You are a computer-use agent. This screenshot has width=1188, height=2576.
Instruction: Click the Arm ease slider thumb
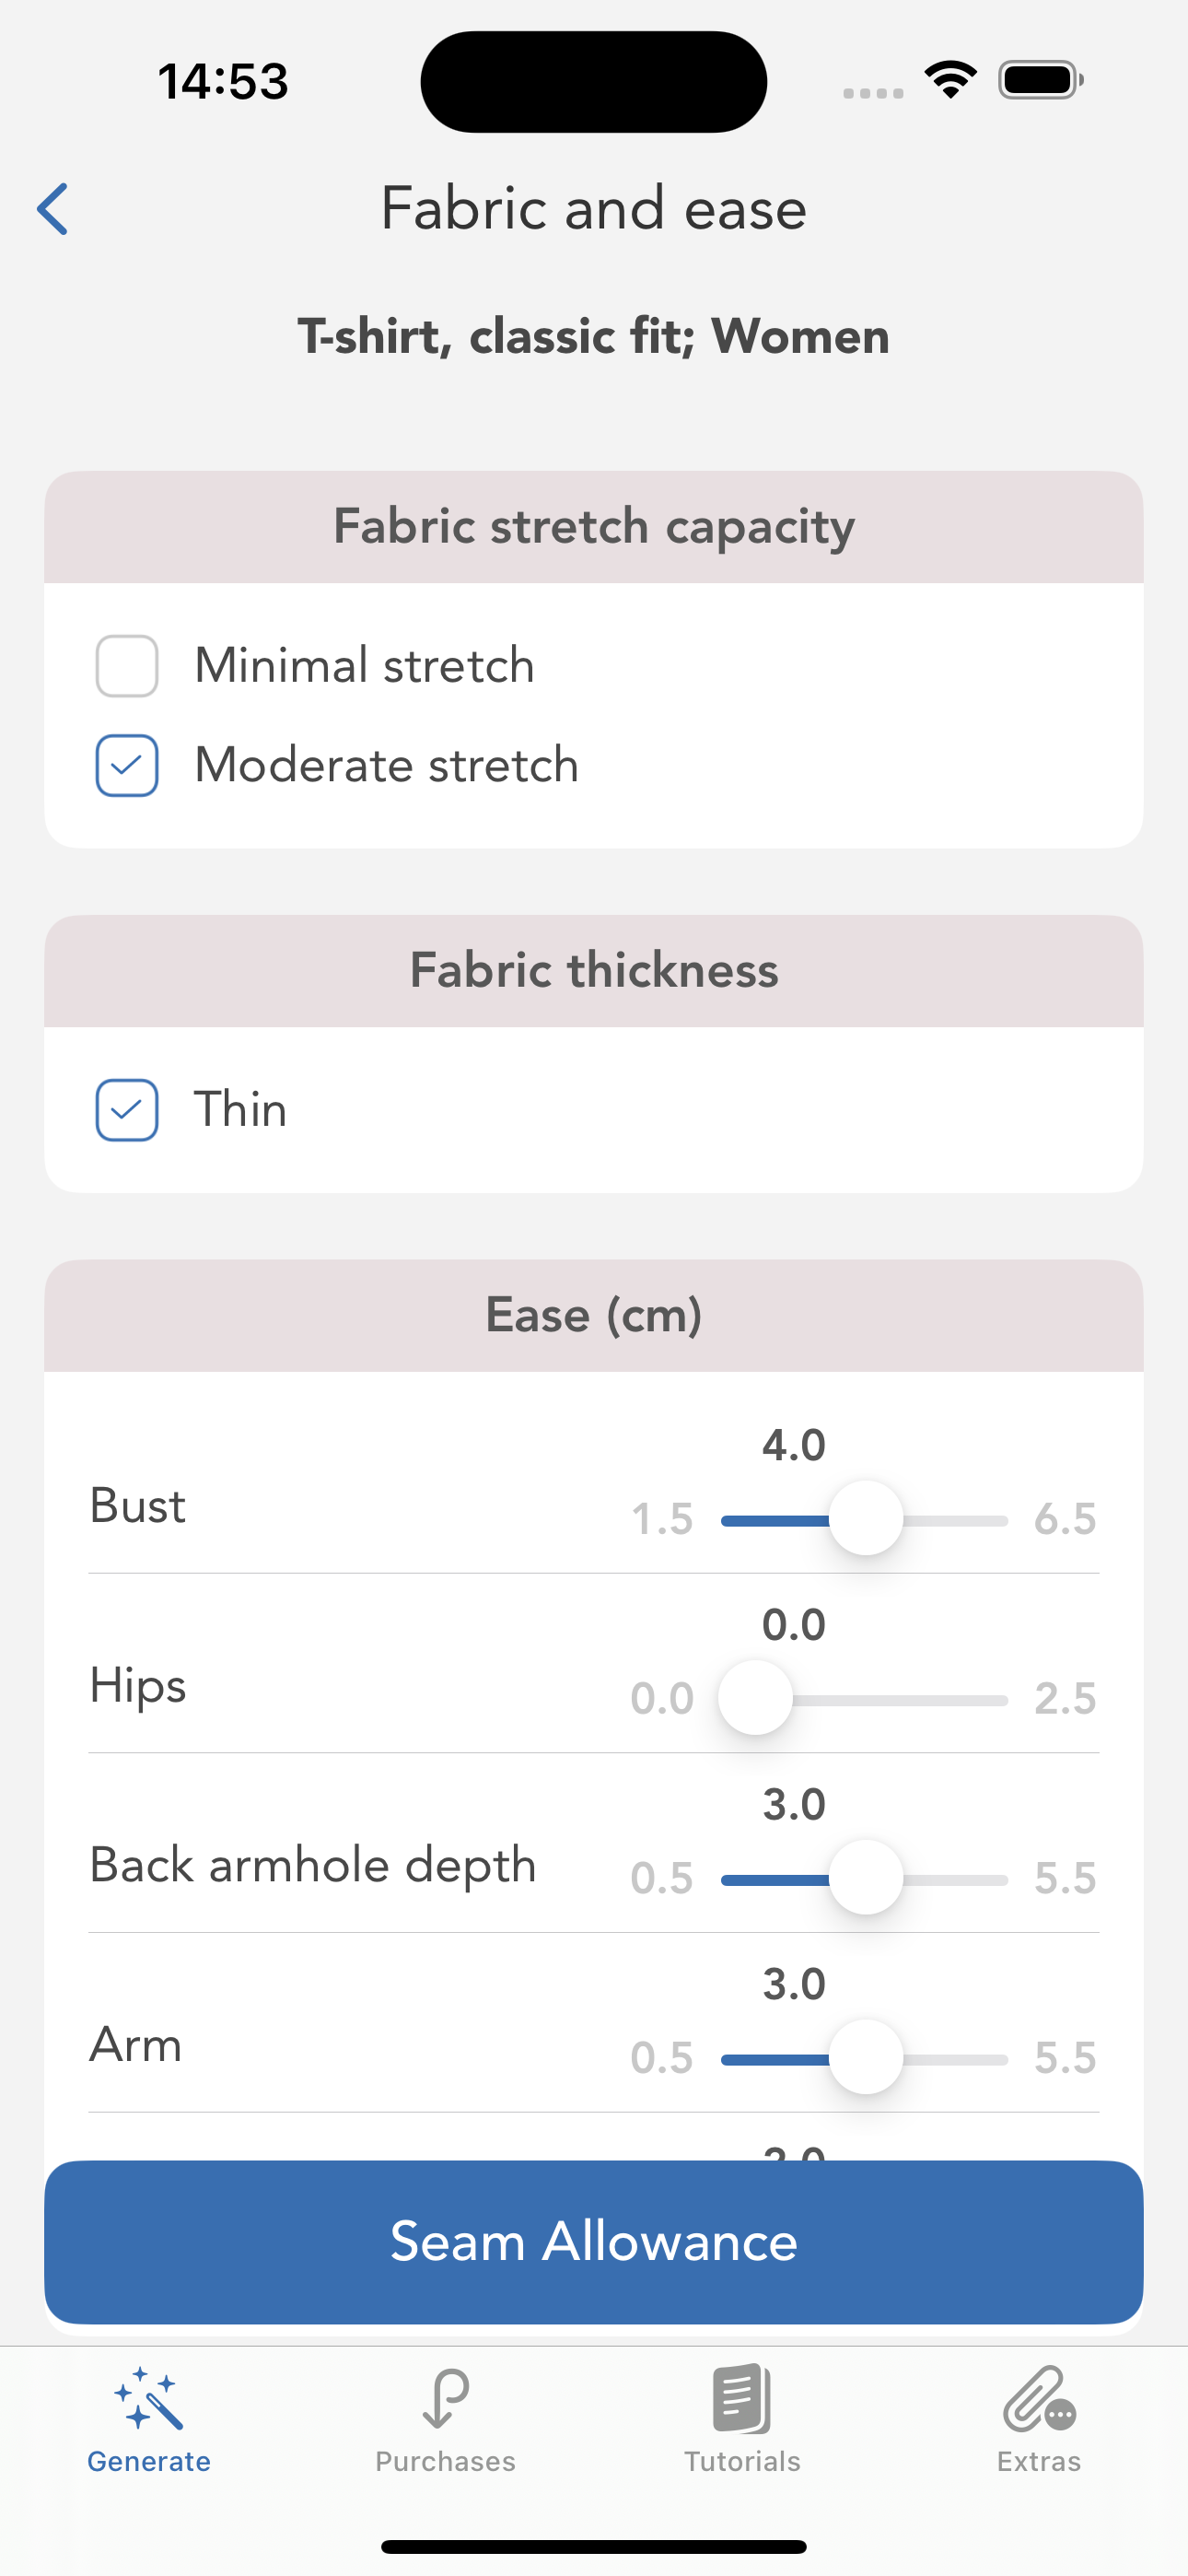coord(866,2058)
